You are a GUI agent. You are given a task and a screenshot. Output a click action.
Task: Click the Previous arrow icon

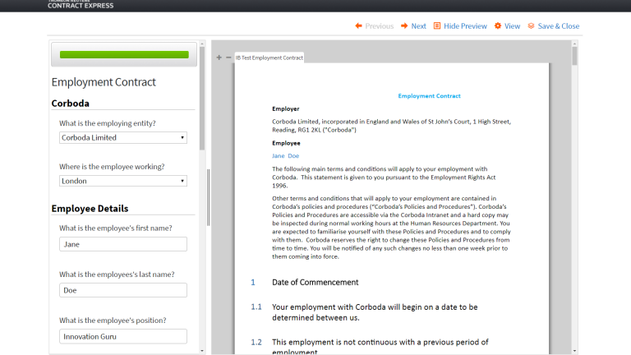(x=359, y=26)
